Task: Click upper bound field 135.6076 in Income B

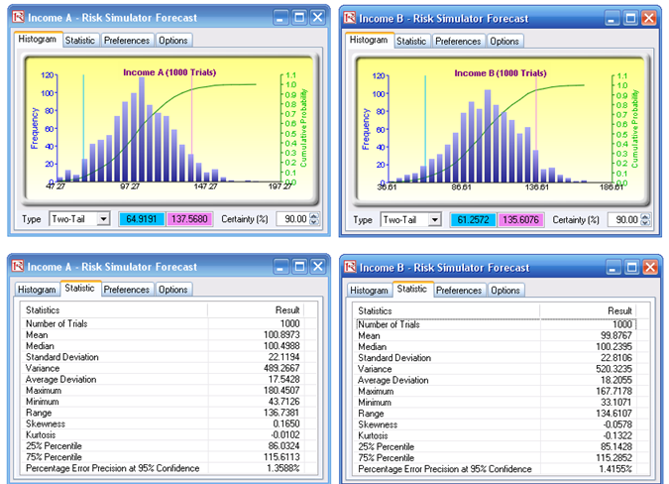Action: click(x=520, y=220)
